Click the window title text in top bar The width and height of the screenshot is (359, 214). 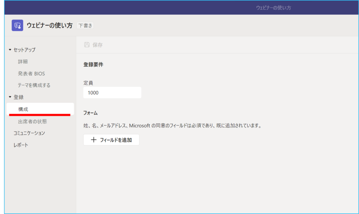coord(273,8)
